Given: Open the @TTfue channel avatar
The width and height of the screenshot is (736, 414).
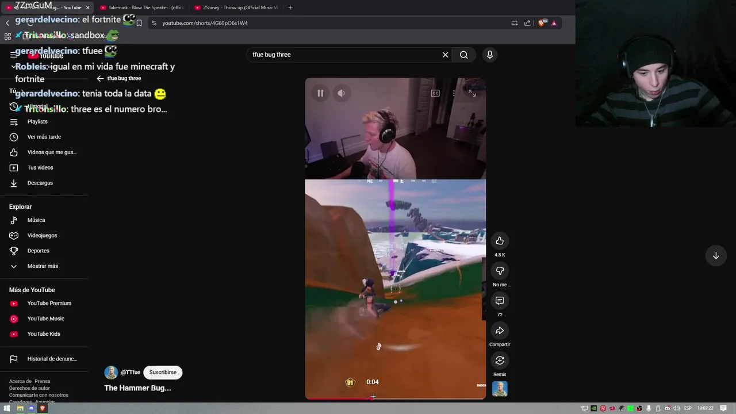Looking at the screenshot, I should pos(111,373).
